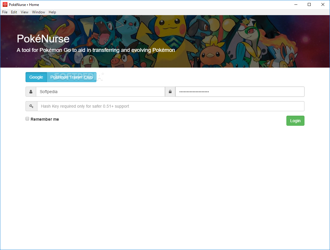Click the PokéNurse app icon in title bar
Screen dimensions: 330x250
[x=5, y=4]
